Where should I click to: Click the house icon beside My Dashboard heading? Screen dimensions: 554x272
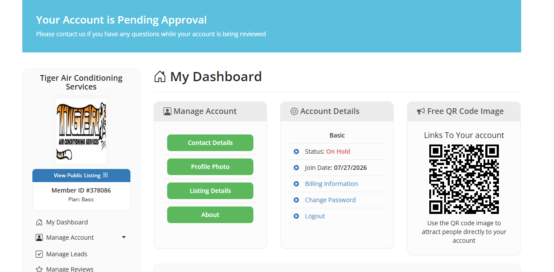pos(160,76)
